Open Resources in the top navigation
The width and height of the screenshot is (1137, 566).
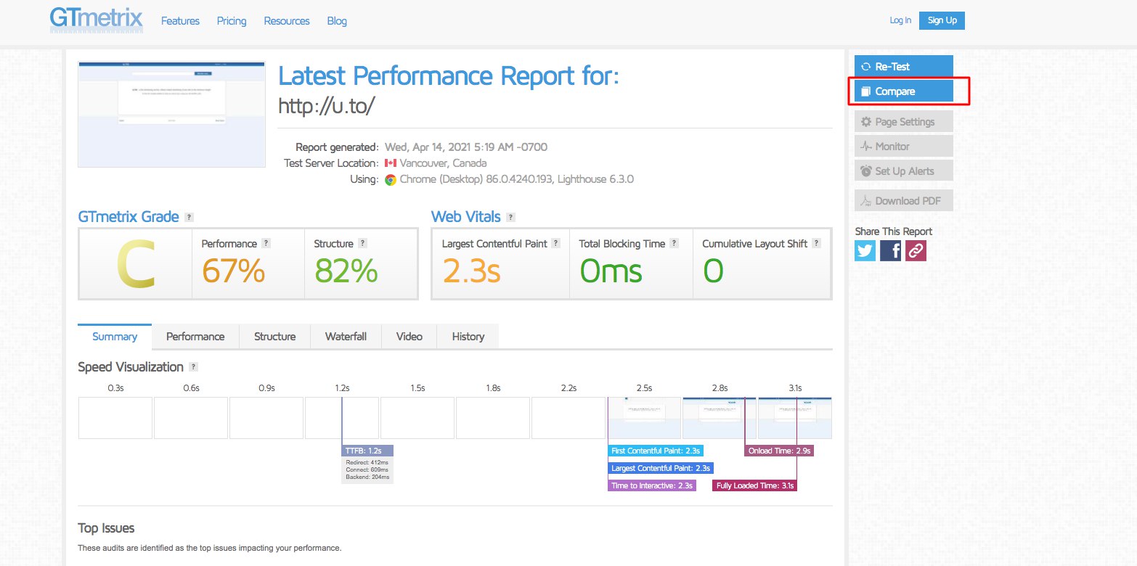[287, 21]
